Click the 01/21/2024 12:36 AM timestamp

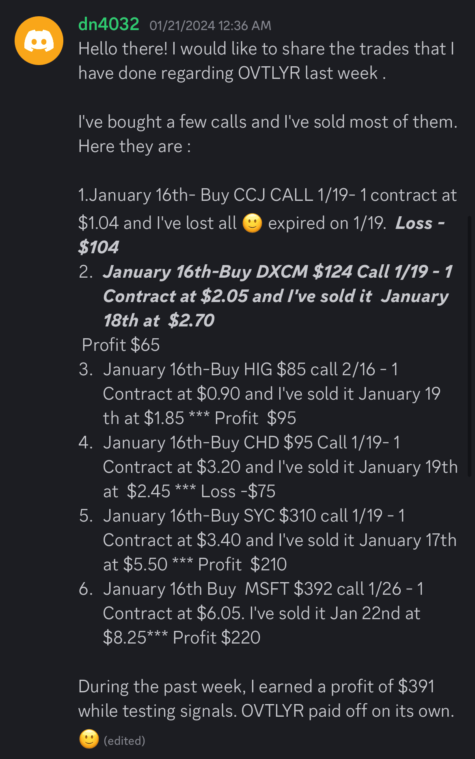(210, 26)
